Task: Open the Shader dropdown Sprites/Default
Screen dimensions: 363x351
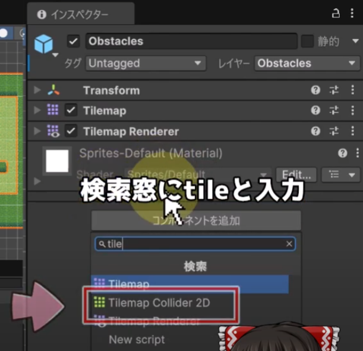Action: (197, 174)
